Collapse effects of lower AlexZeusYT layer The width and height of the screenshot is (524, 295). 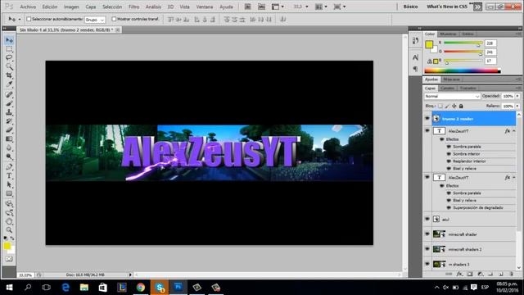513,178
